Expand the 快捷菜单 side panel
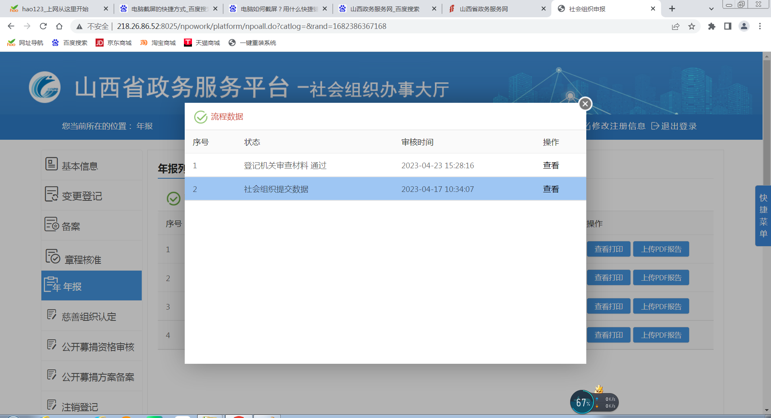771x418 pixels. (763, 216)
